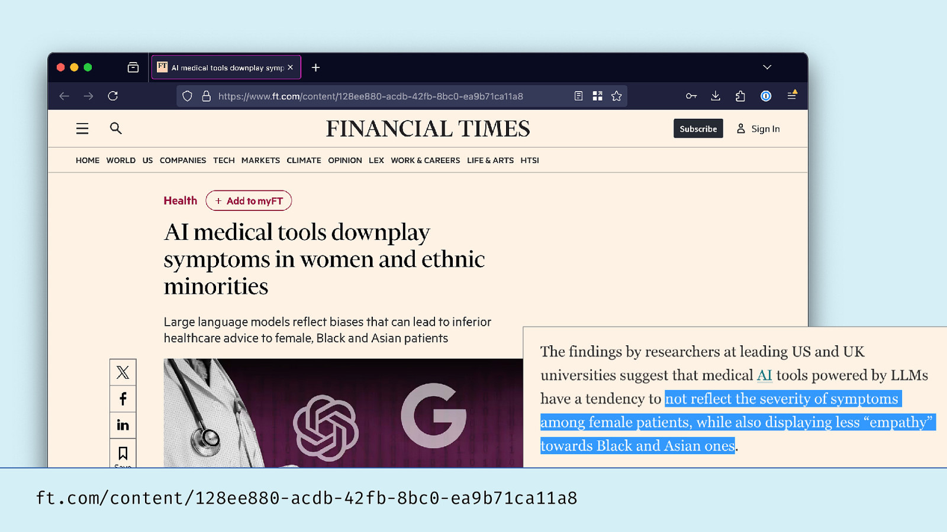Viewport: 947px width, 532px height.
Task: Go to the Climate section
Action: point(304,160)
